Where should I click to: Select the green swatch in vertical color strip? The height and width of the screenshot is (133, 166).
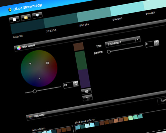click(81, 61)
